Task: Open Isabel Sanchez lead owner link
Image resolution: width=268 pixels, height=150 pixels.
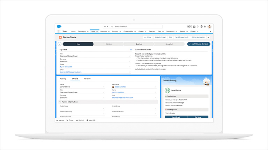Action: pos(120,87)
